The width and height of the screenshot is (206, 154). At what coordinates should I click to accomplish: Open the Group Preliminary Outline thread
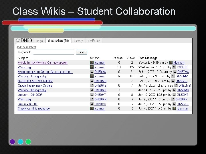35,86
